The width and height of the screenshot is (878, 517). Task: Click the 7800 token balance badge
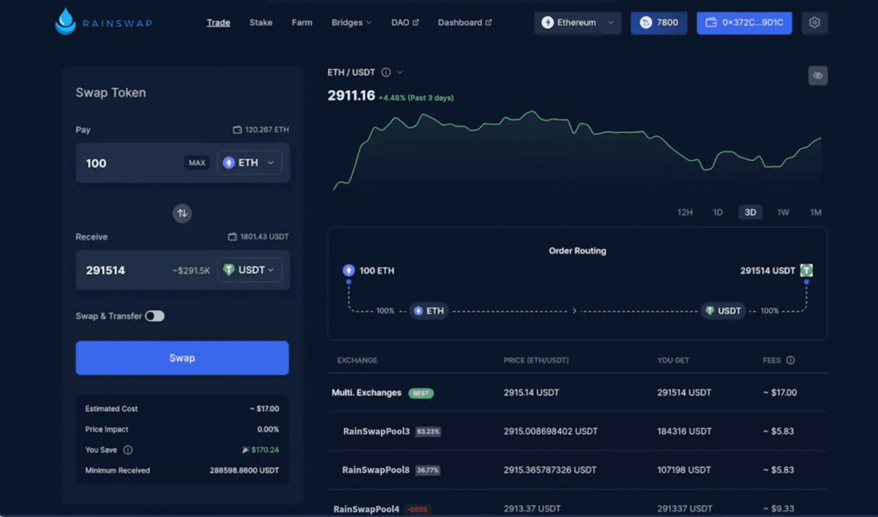(658, 22)
